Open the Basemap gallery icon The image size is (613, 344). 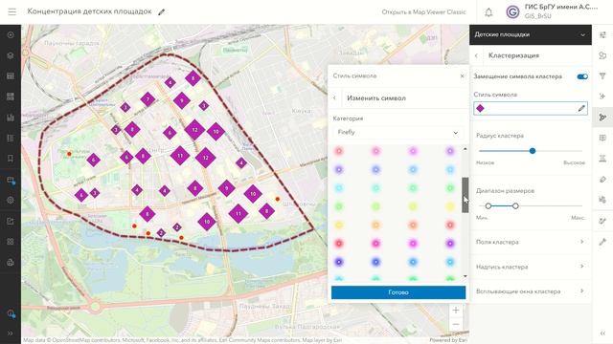(x=11, y=97)
